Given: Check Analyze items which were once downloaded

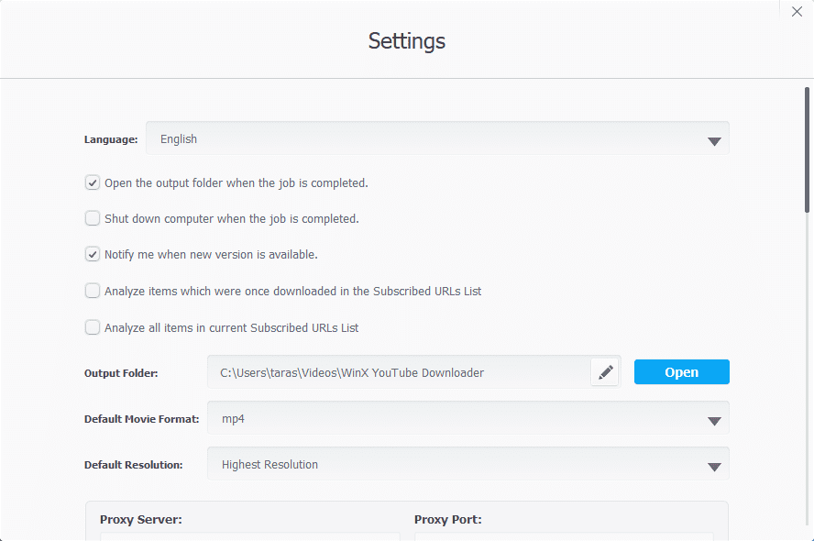Looking at the screenshot, I should tap(93, 291).
